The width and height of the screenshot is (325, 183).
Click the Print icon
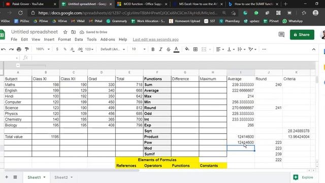19,49
